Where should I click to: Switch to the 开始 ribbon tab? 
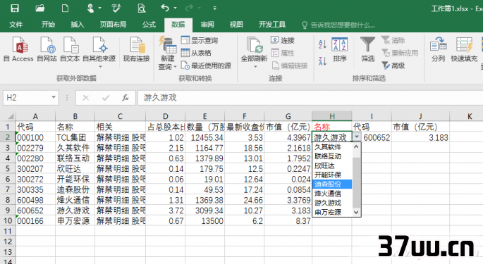coord(48,25)
